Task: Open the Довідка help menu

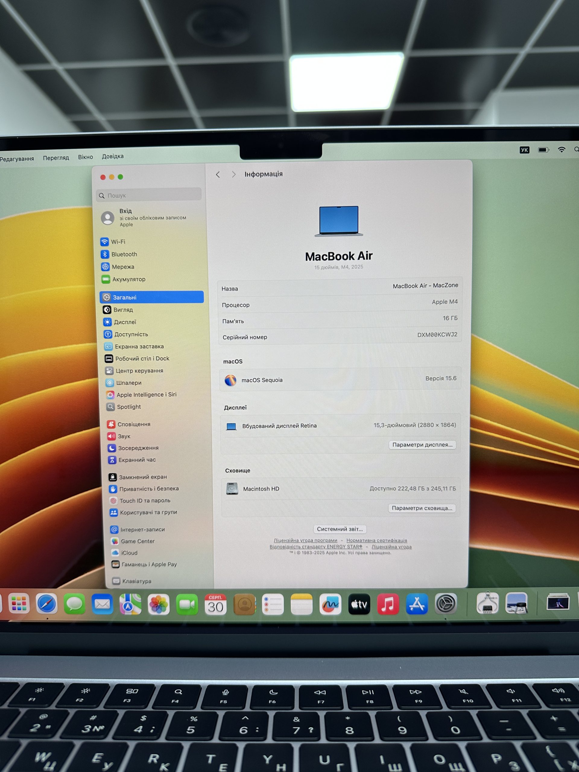Action: pos(113,156)
